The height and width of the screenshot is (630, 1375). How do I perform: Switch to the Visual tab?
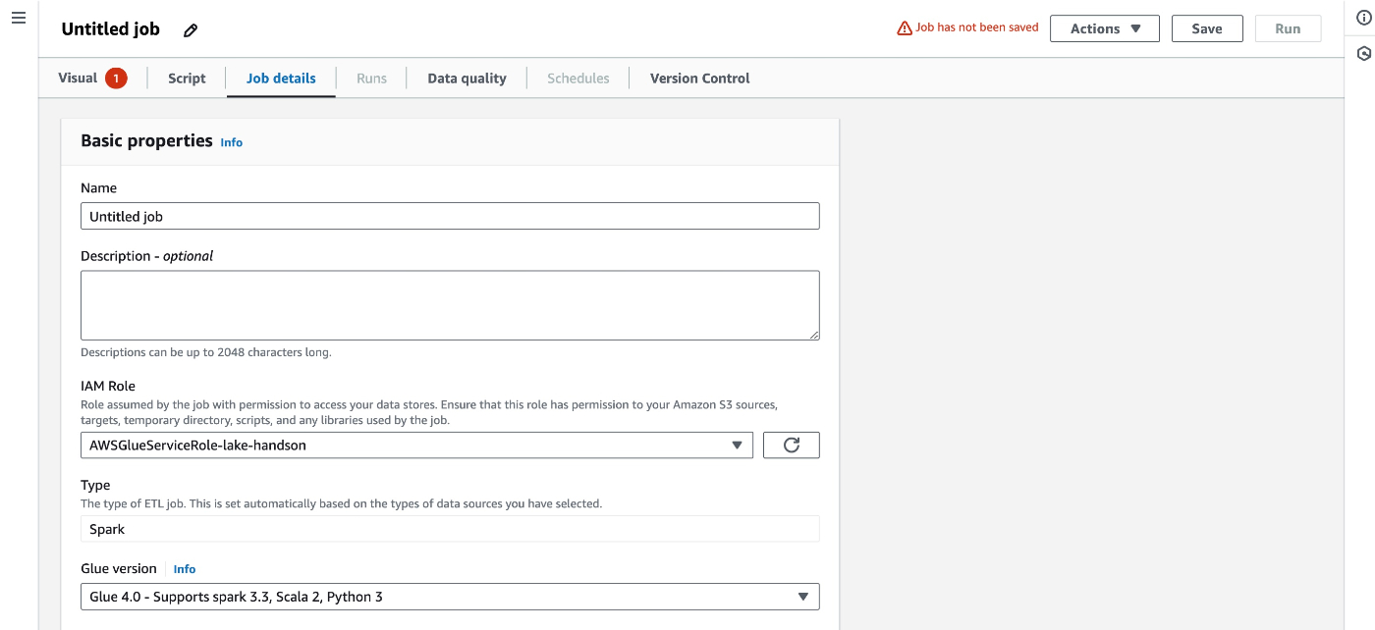[x=78, y=79]
